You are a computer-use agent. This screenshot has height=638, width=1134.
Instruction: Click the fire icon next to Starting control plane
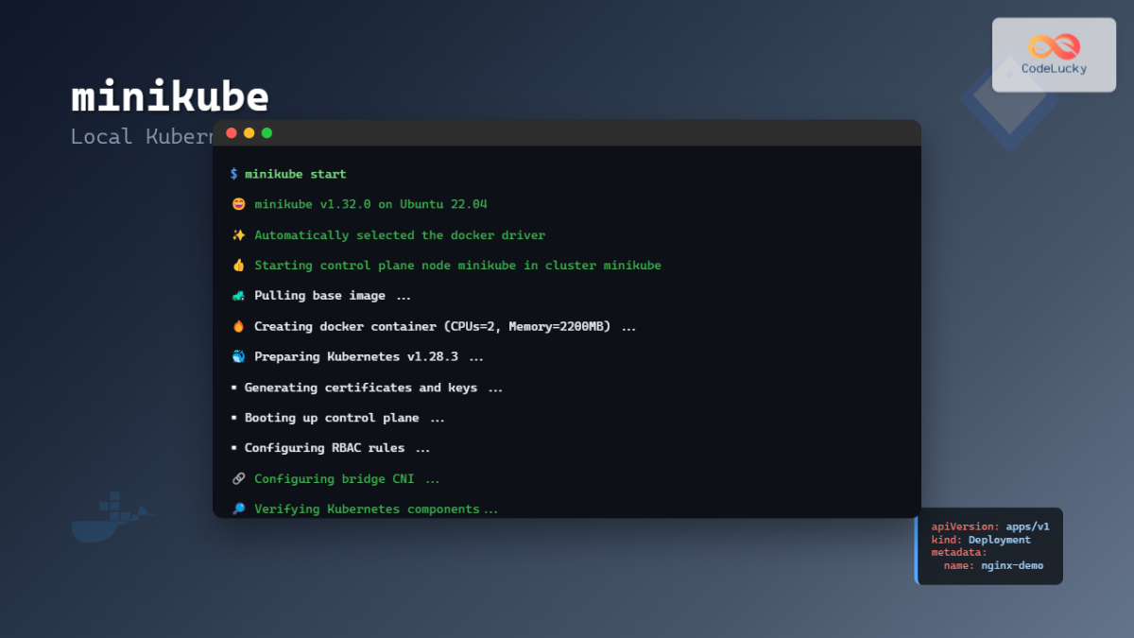237,265
